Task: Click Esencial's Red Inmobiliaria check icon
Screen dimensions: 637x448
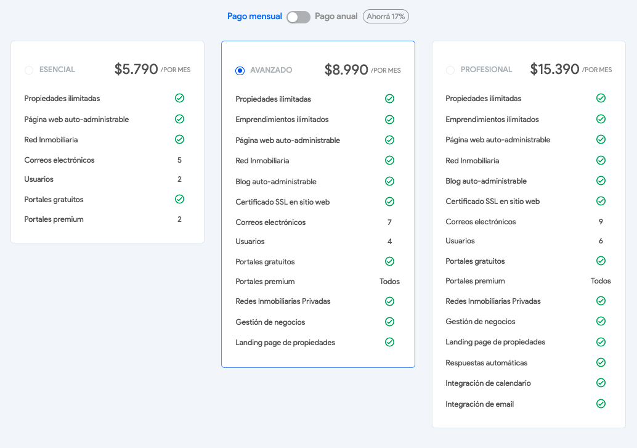Action: point(179,139)
